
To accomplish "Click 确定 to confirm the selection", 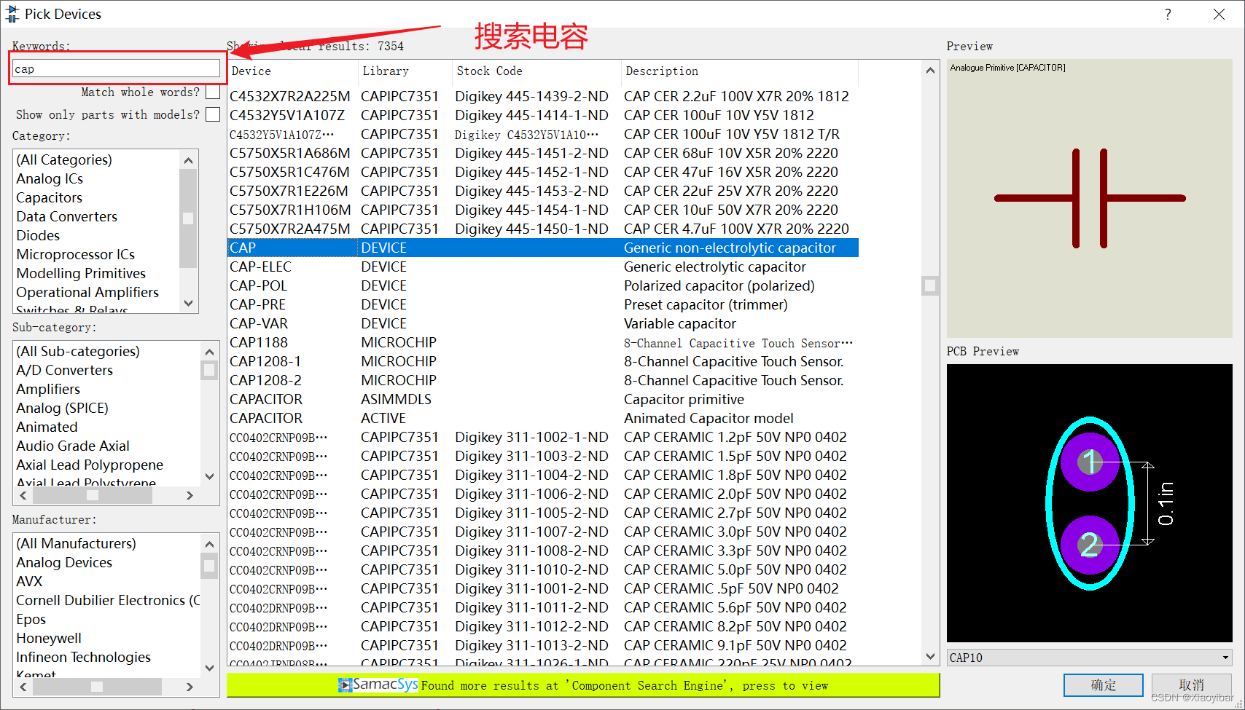I will [x=1103, y=685].
